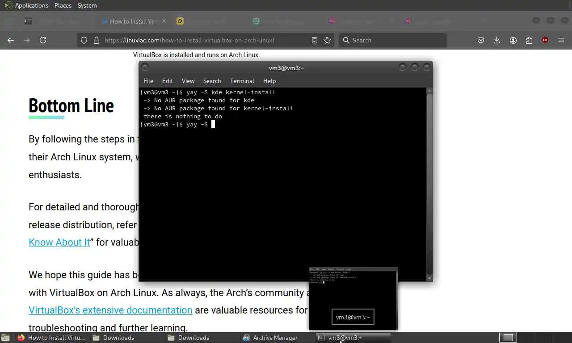Go back using Firefox back arrow

click(11, 40)
